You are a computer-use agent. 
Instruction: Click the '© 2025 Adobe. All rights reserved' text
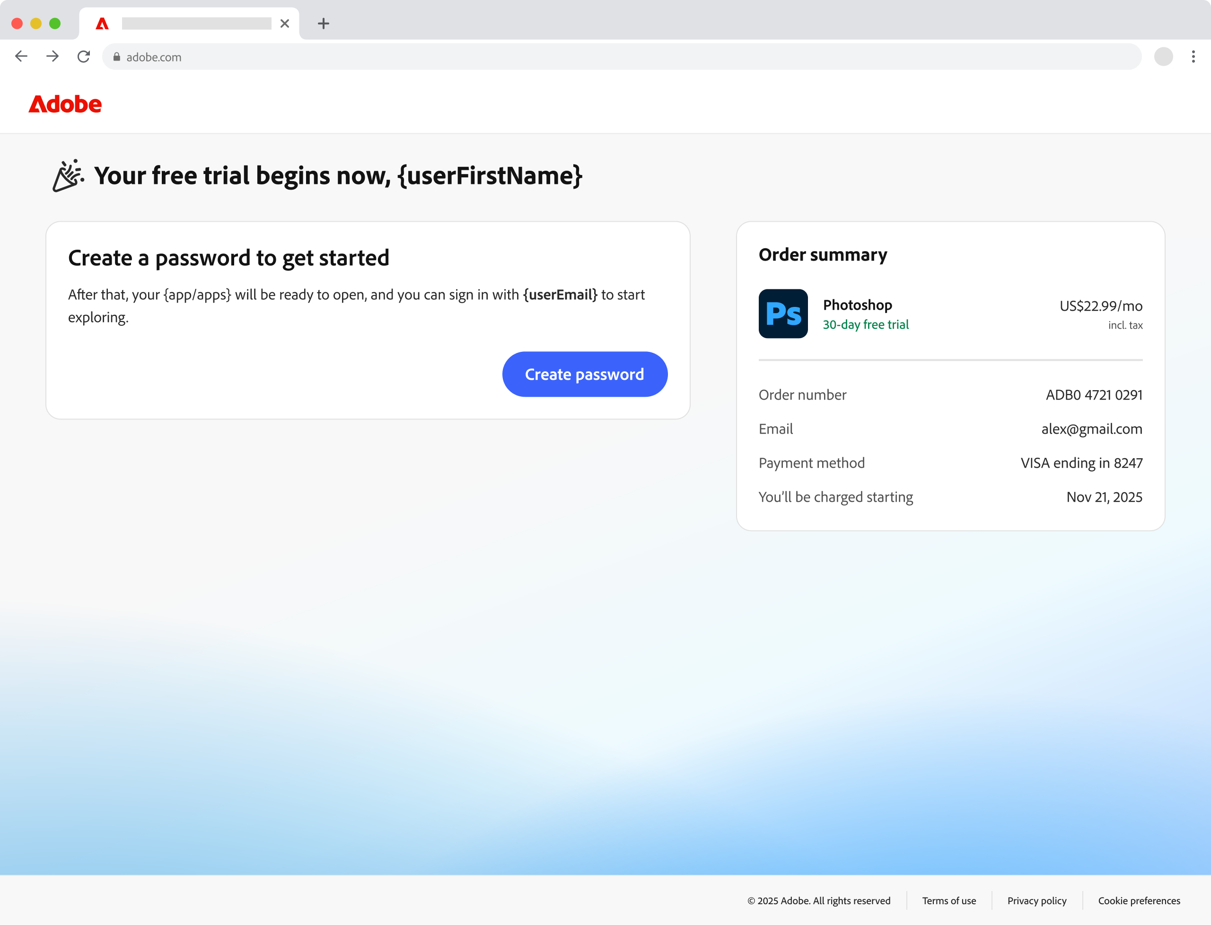819,901
